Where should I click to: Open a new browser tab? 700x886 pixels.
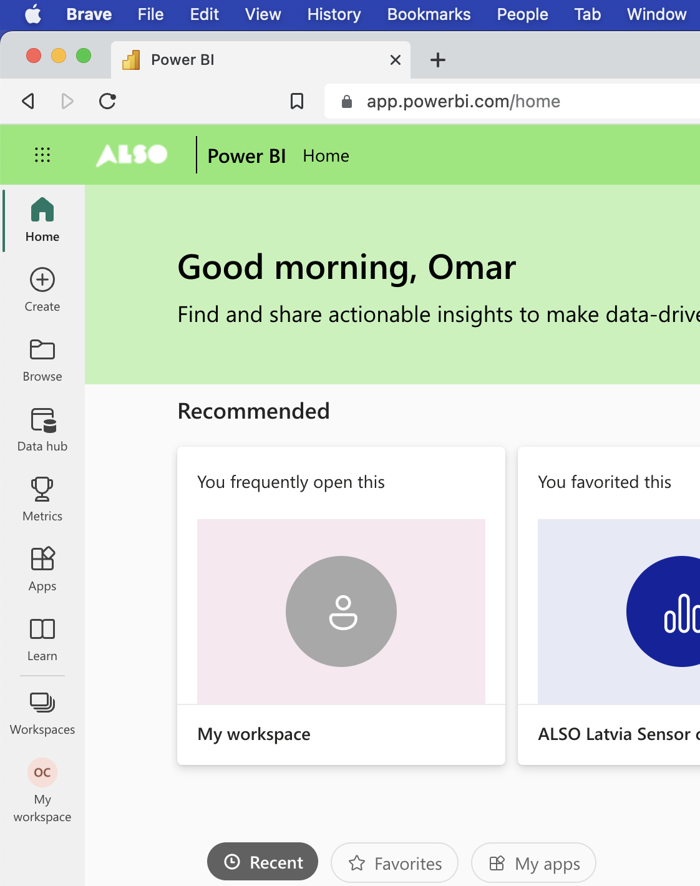438,60
